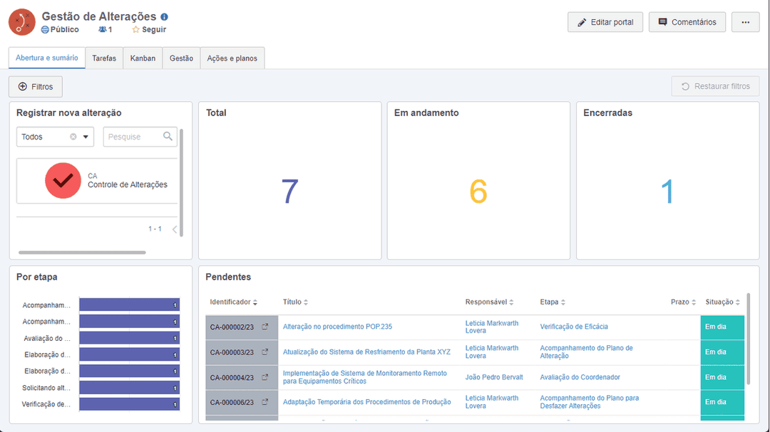Switch to Ações e planos tab
This screenshot has height=432, width=770.
click(x=232, y=58)
